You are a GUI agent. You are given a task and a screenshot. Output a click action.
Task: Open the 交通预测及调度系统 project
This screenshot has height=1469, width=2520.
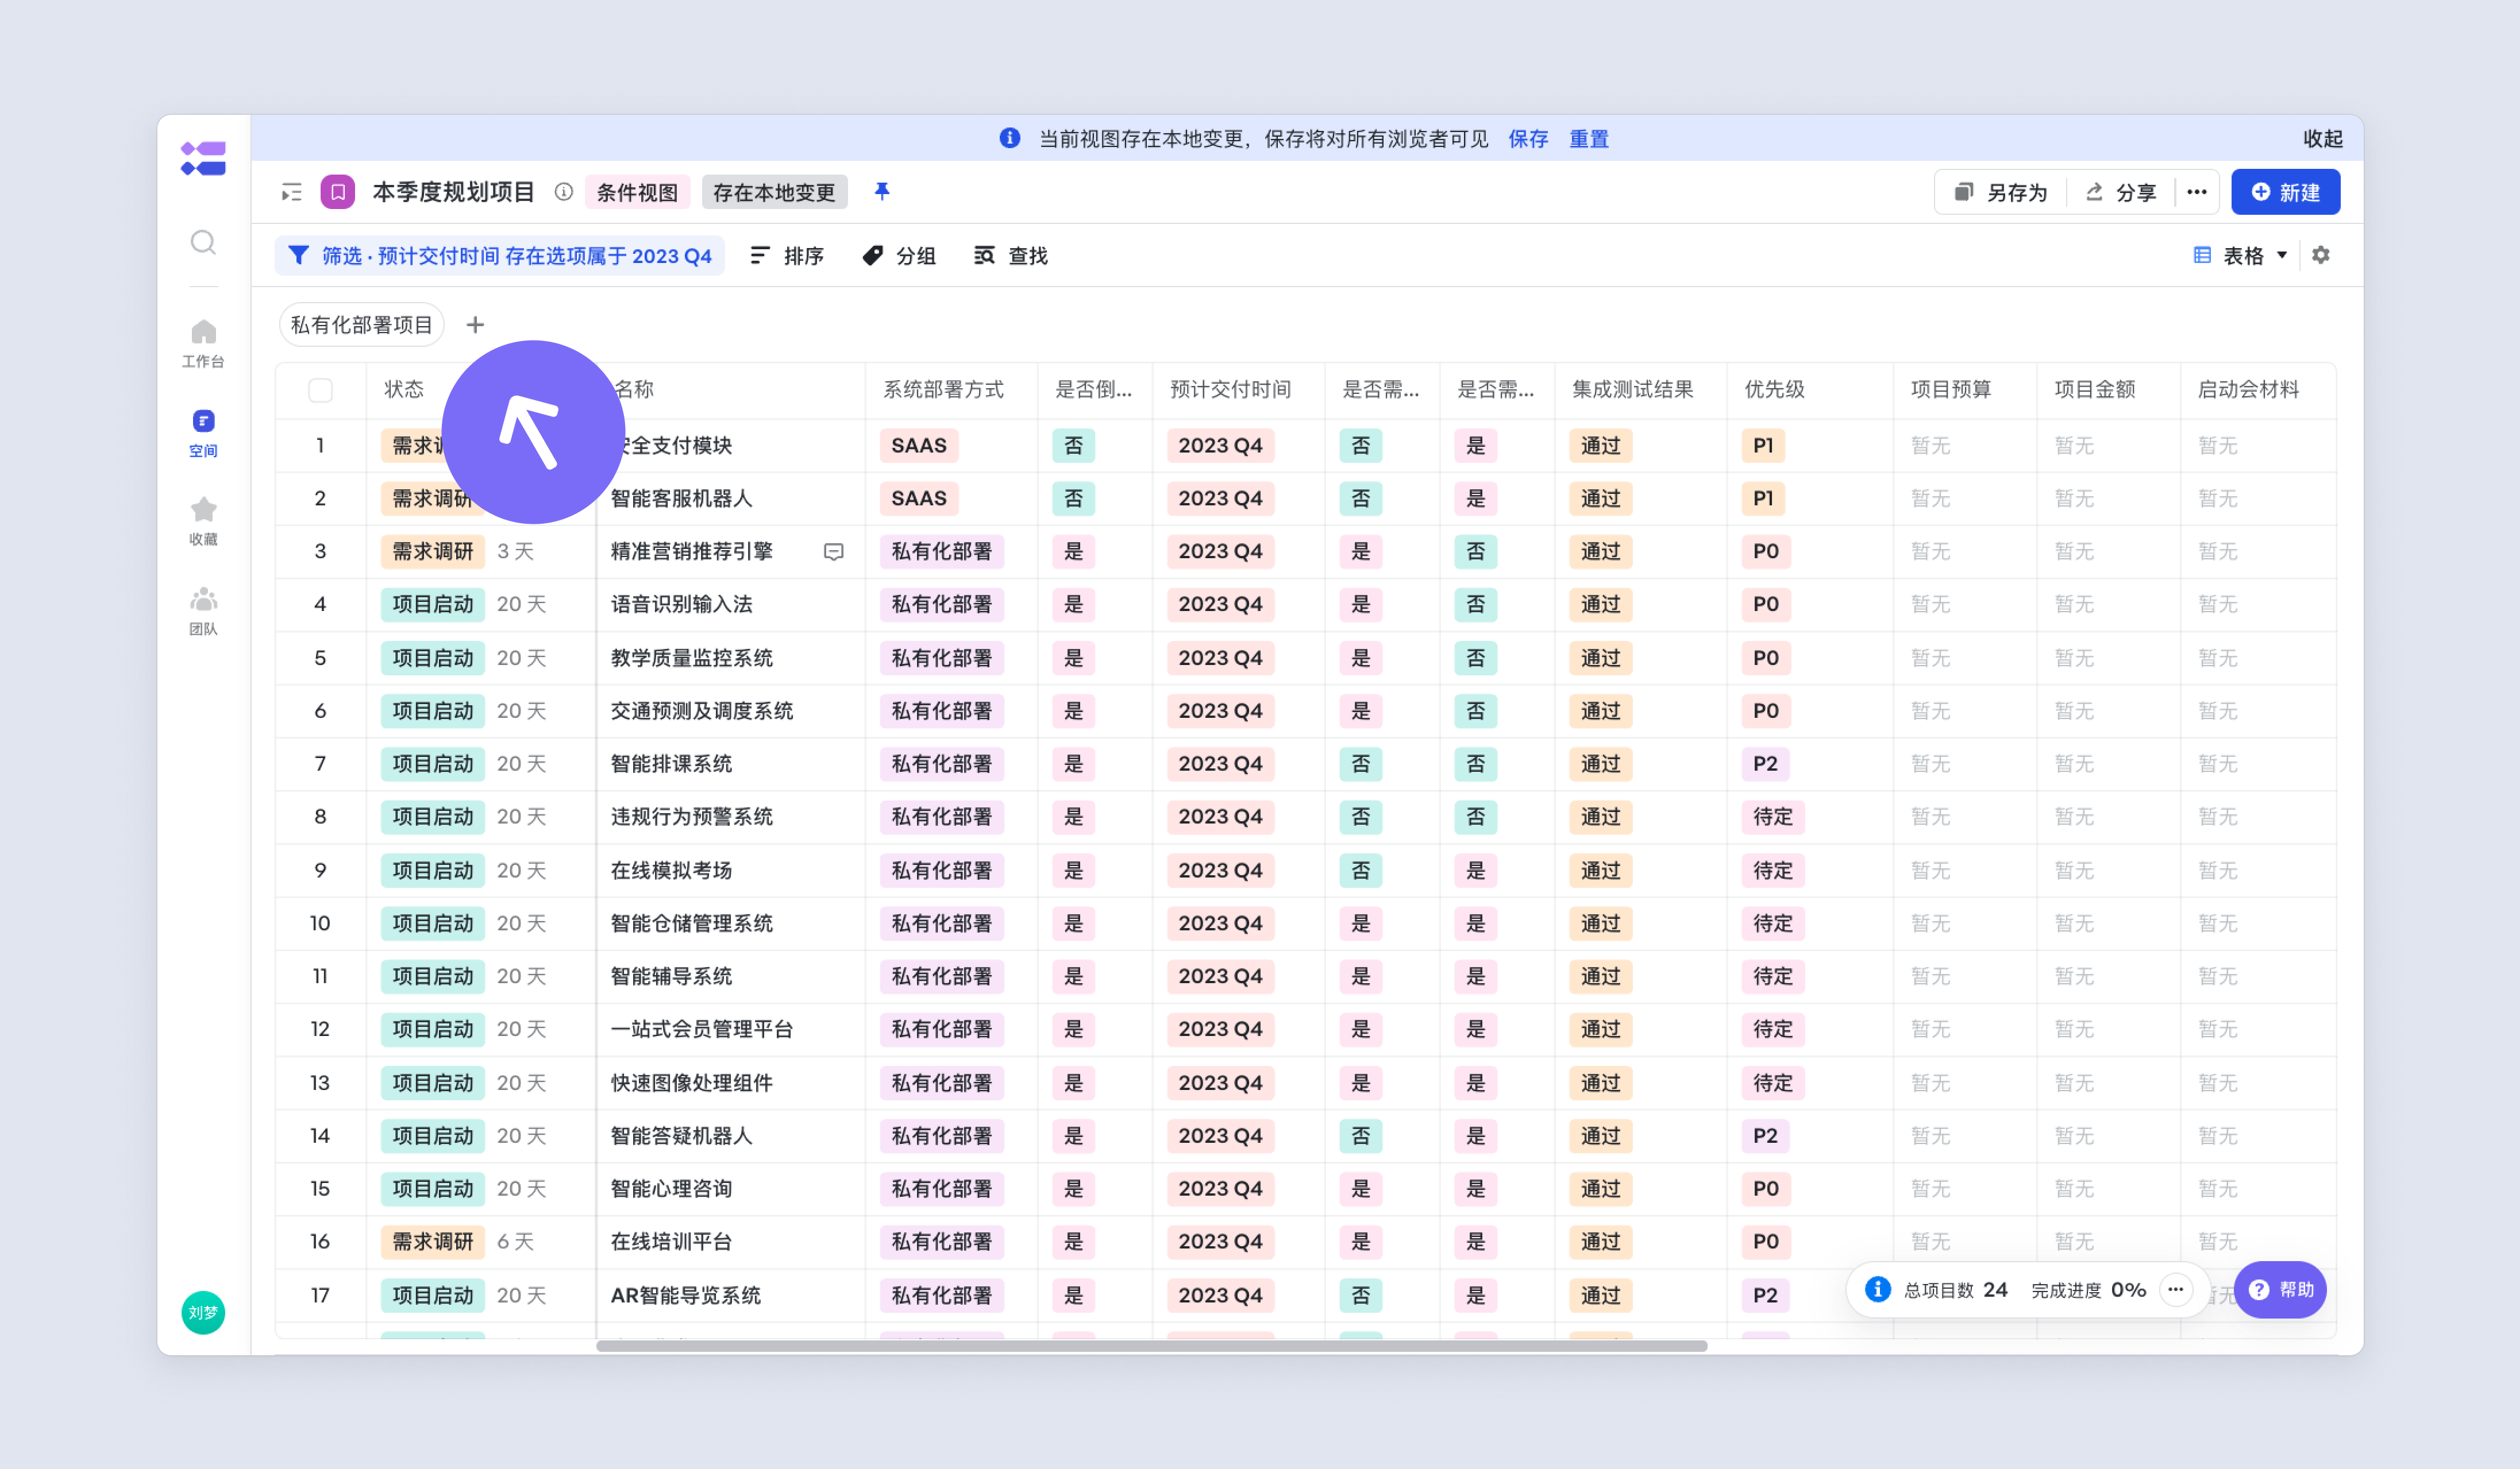pos(701,712)
